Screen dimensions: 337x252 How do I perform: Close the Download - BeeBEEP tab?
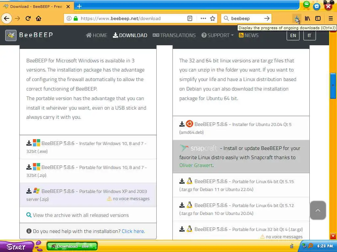coord(68,7)
